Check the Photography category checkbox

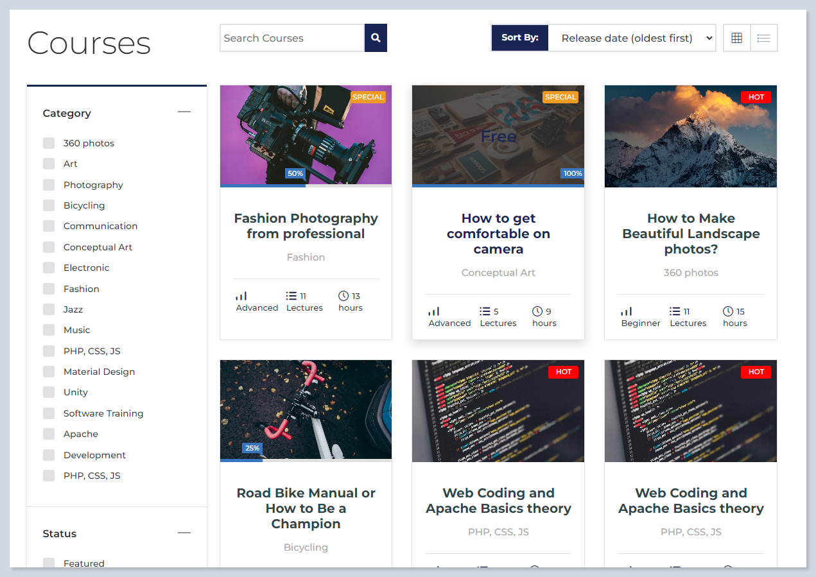[x=49, y=185]
